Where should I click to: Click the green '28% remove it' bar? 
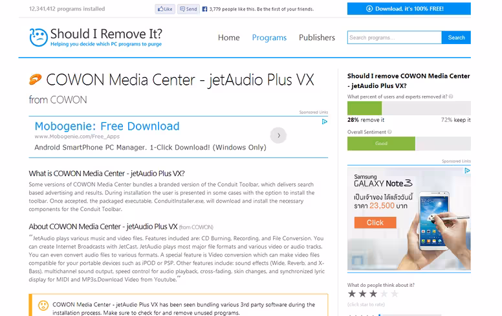(364, 108)
